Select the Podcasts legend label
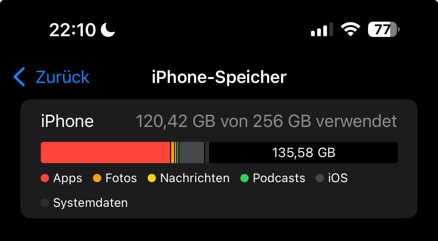This screenshot has width=438, height=241. (279, 178)
